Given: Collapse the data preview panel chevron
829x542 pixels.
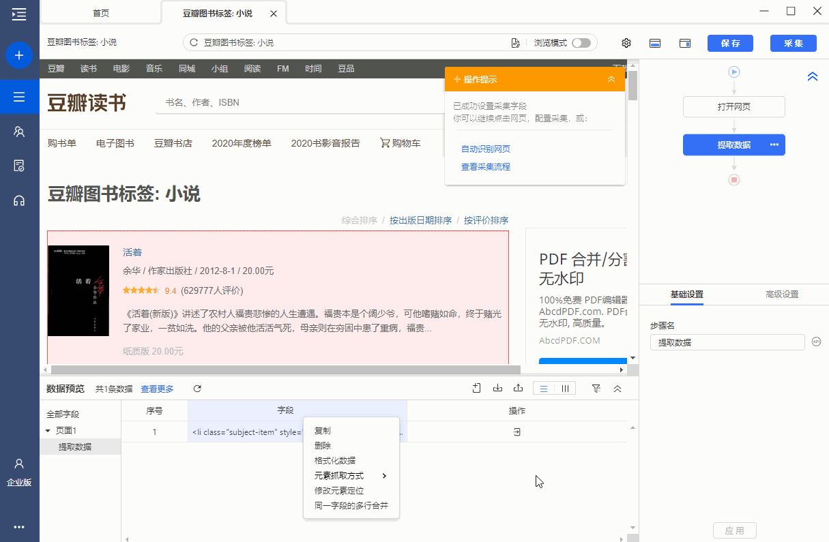Looking at the screenshot, I should [617, 389].
